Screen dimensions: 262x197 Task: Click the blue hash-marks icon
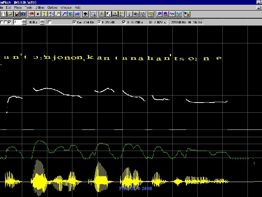coord(78,14)
